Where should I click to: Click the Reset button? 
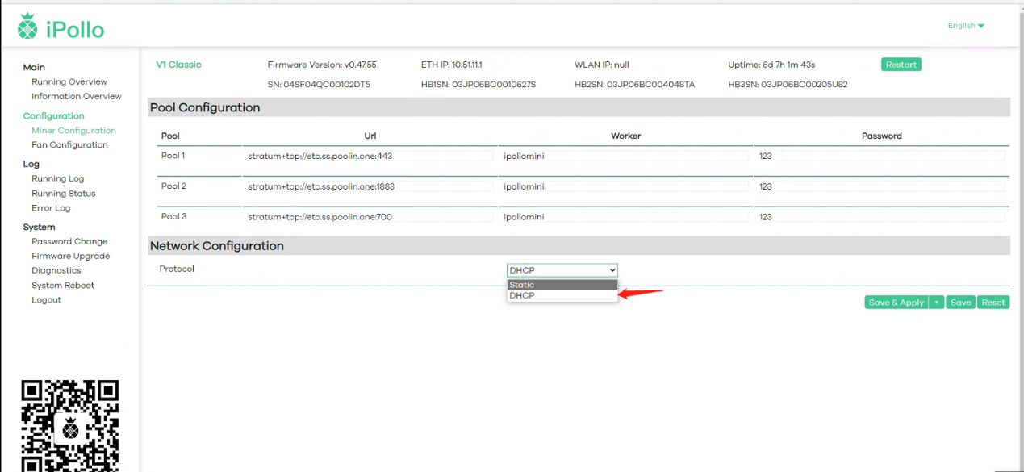(x=993, y=303)
